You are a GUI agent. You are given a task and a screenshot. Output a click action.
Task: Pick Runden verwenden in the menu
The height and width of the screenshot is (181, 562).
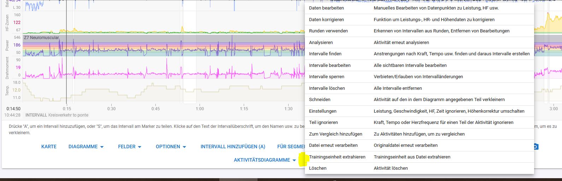[x=419, y=31]
